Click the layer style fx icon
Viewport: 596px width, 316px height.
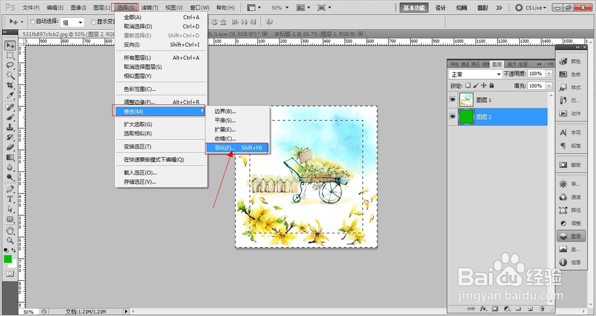click(x=484, y=309)
